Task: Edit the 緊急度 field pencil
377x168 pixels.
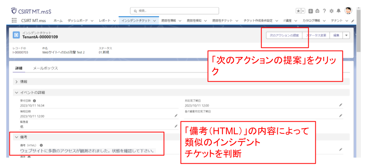Action: coord(176,126)
